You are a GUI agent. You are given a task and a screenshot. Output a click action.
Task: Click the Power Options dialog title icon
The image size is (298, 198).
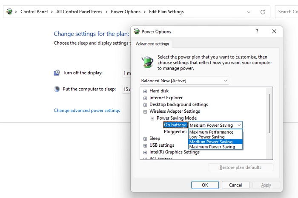pyautogui.click(x=137, y=31)
